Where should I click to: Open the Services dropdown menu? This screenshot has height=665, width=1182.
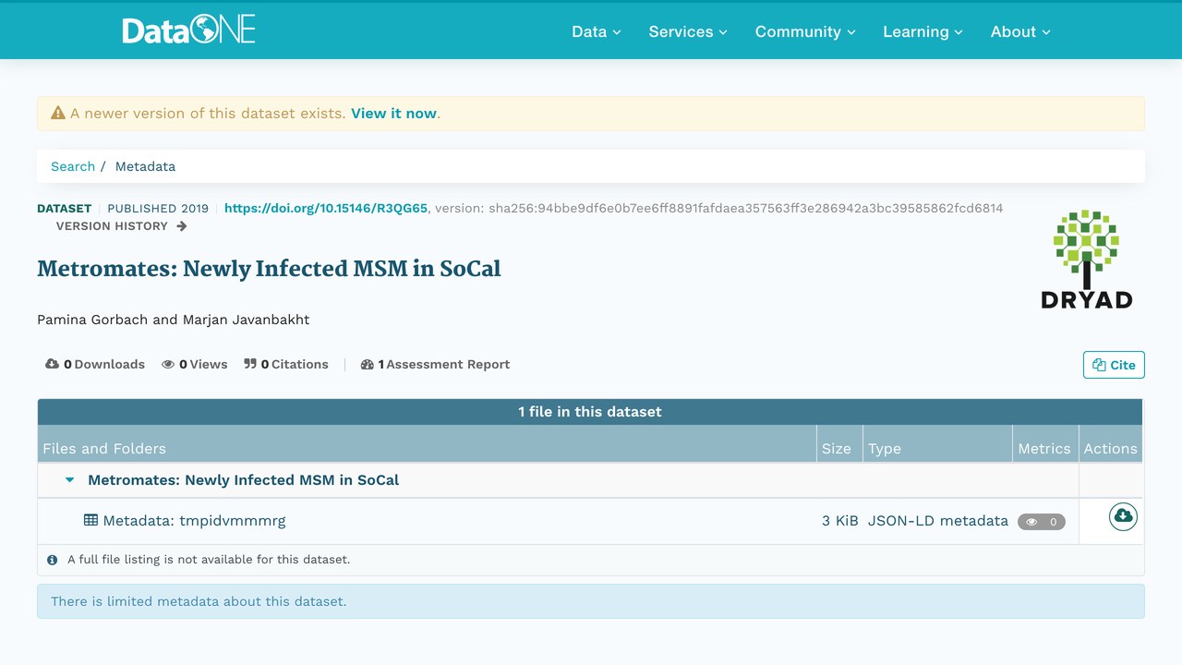point(688,31)
